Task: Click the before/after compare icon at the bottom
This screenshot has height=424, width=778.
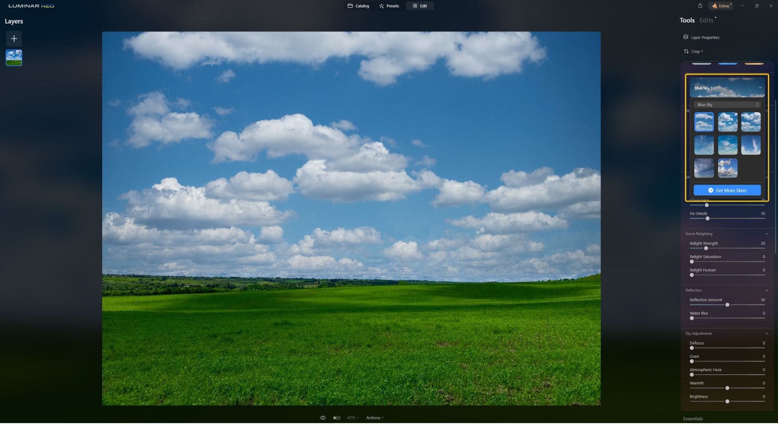Action: pyautogui.click(x=336, y=417)
